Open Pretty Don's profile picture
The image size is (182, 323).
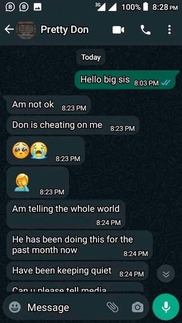point(26,30)
